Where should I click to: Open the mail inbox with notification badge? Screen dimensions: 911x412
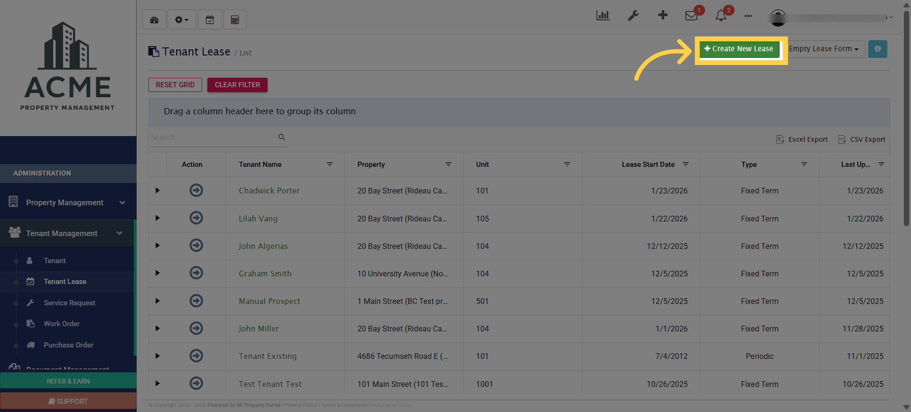pyautogui.click(x=691, y=16)
